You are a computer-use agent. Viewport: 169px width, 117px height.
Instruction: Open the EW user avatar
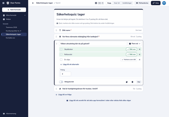pyautogui.click(x=164, y=3)
